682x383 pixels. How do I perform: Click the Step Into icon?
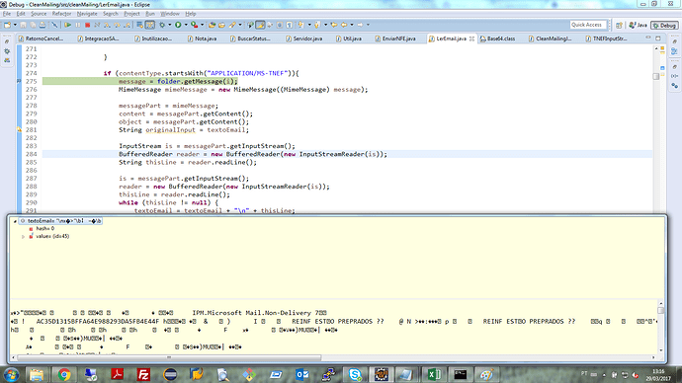(x=107, y=25)
